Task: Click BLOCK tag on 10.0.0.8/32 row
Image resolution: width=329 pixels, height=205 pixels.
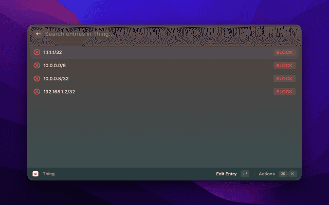Action: [x=284, y=78]
